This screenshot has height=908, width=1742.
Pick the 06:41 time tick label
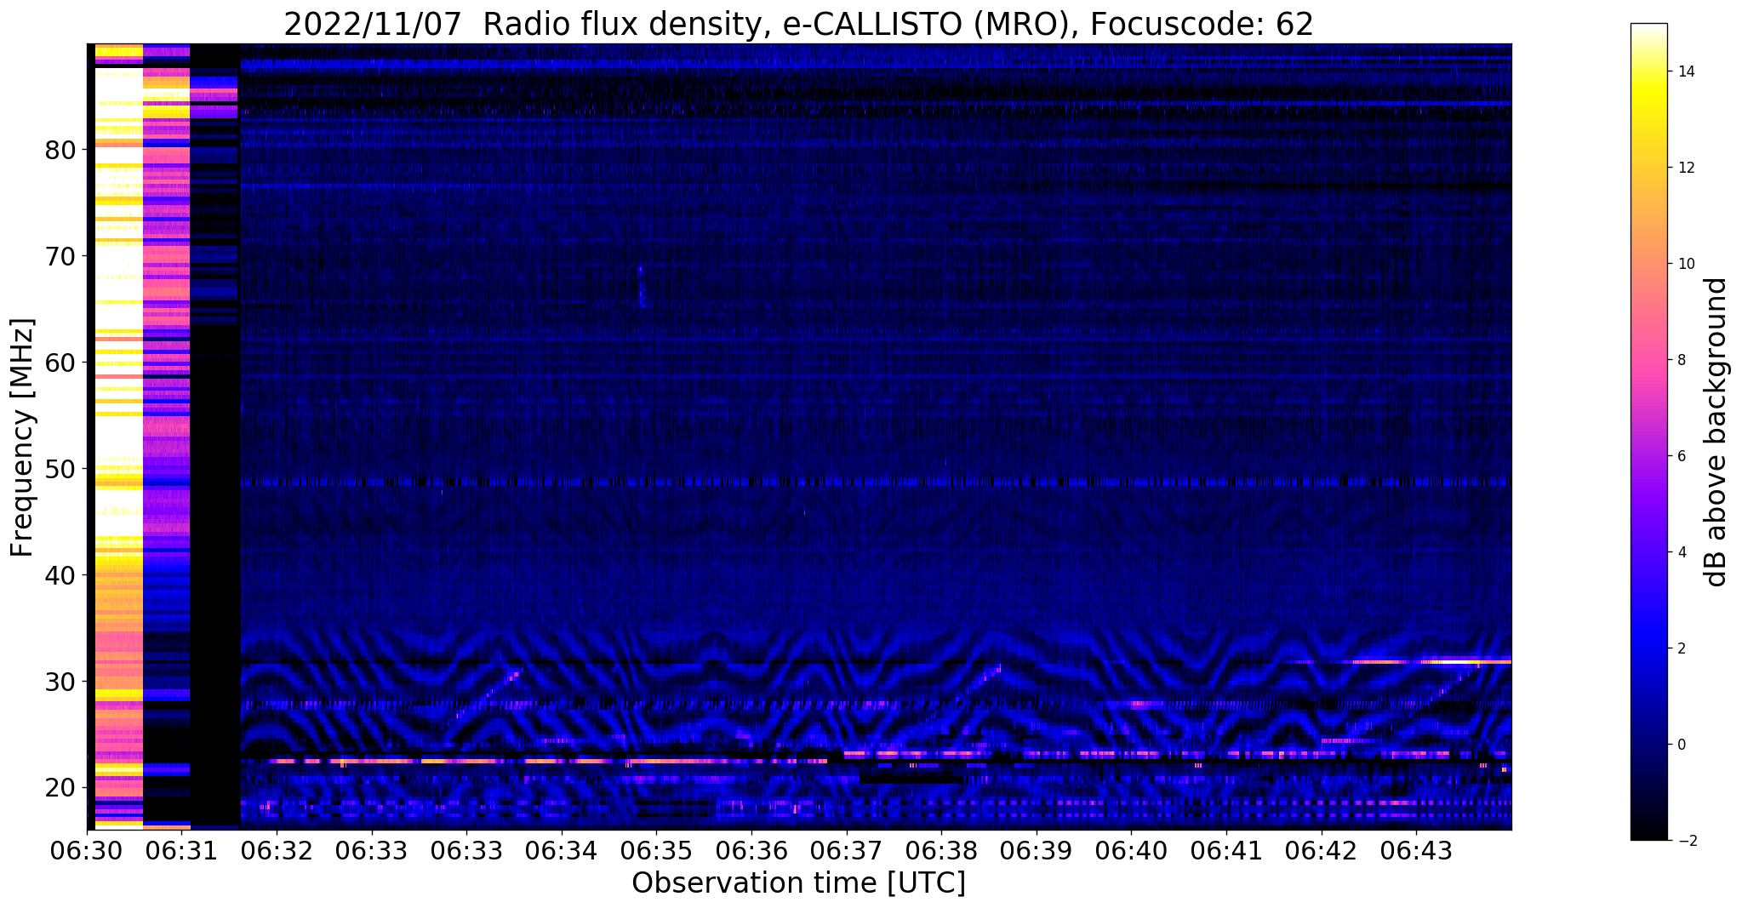(x=1226, y=851)
